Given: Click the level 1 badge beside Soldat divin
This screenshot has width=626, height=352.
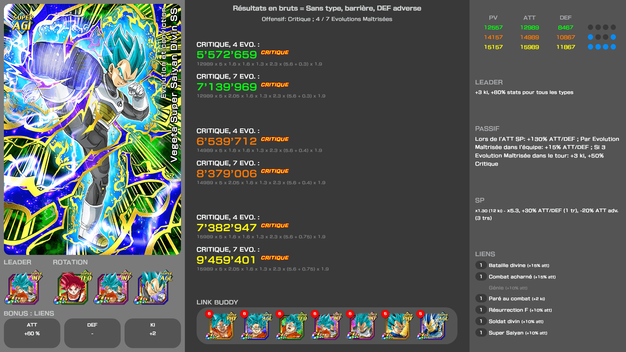Looking at the screenshot, I should pyautogui.click(x=481, y=321).
